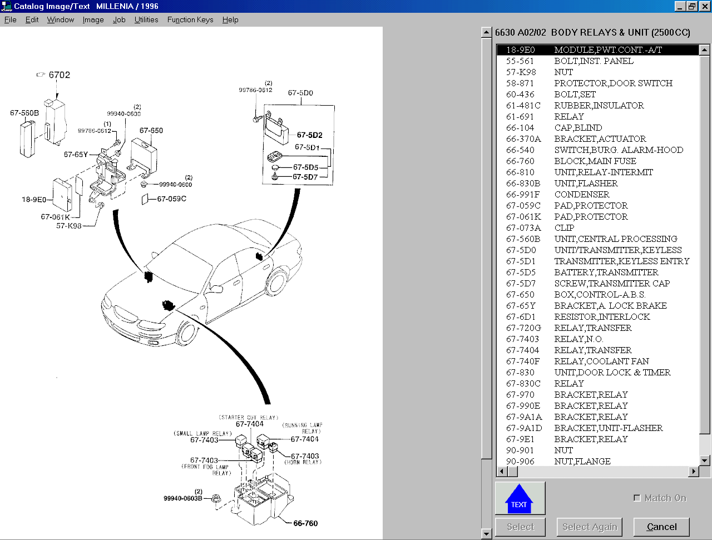Open the Help menu
Image resolution: width=712 pixels, height=540 pixels.
click(230, 19)
